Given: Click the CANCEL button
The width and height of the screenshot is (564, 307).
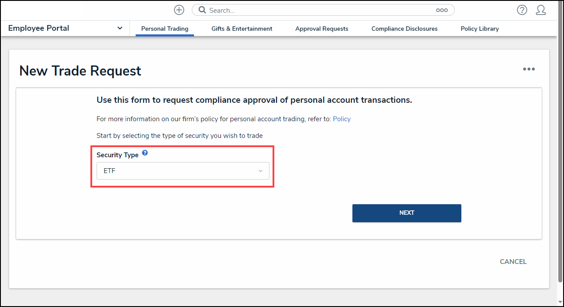Looking at the screenshot, I should (513, 262).
